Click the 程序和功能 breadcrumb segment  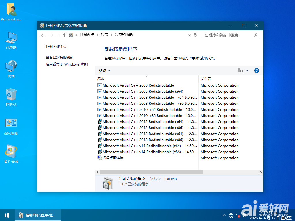pyautogui.click(x=124, y=35)
